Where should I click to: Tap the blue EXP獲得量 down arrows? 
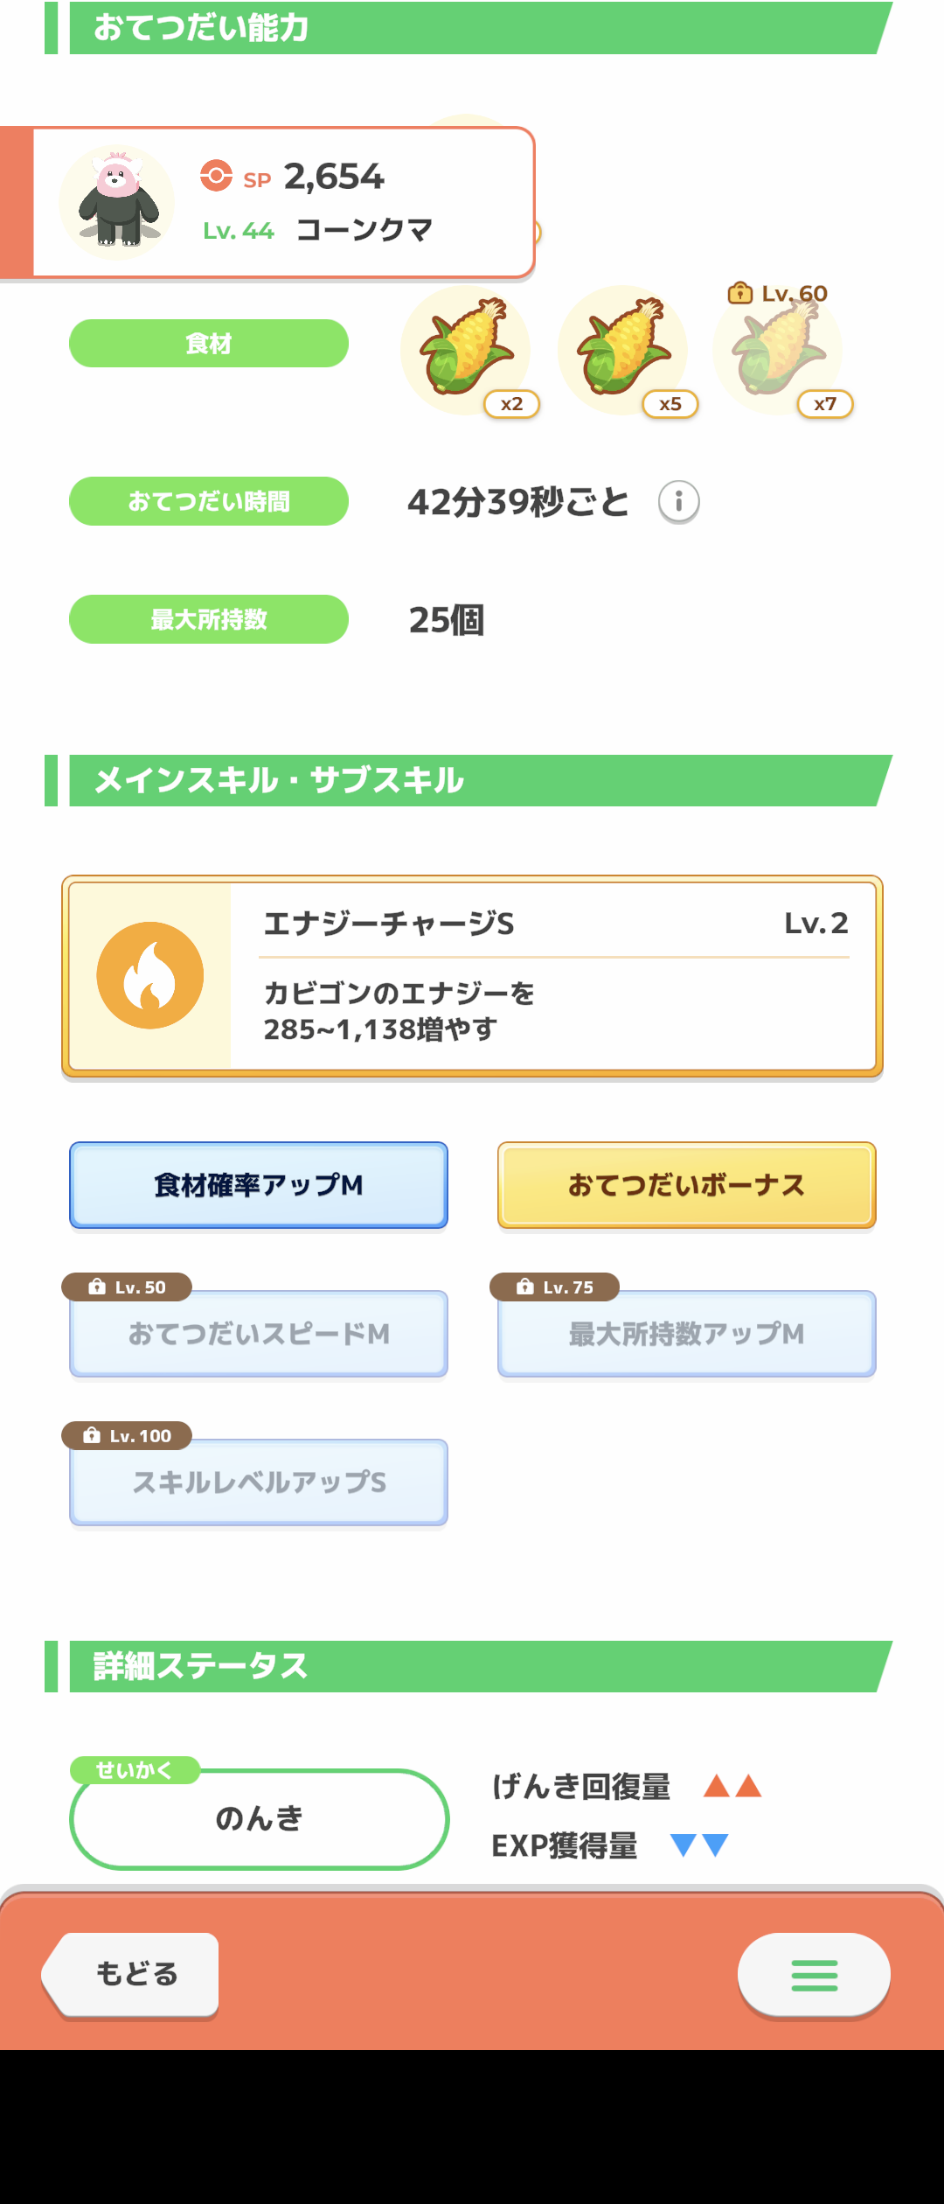[699, 1845]
